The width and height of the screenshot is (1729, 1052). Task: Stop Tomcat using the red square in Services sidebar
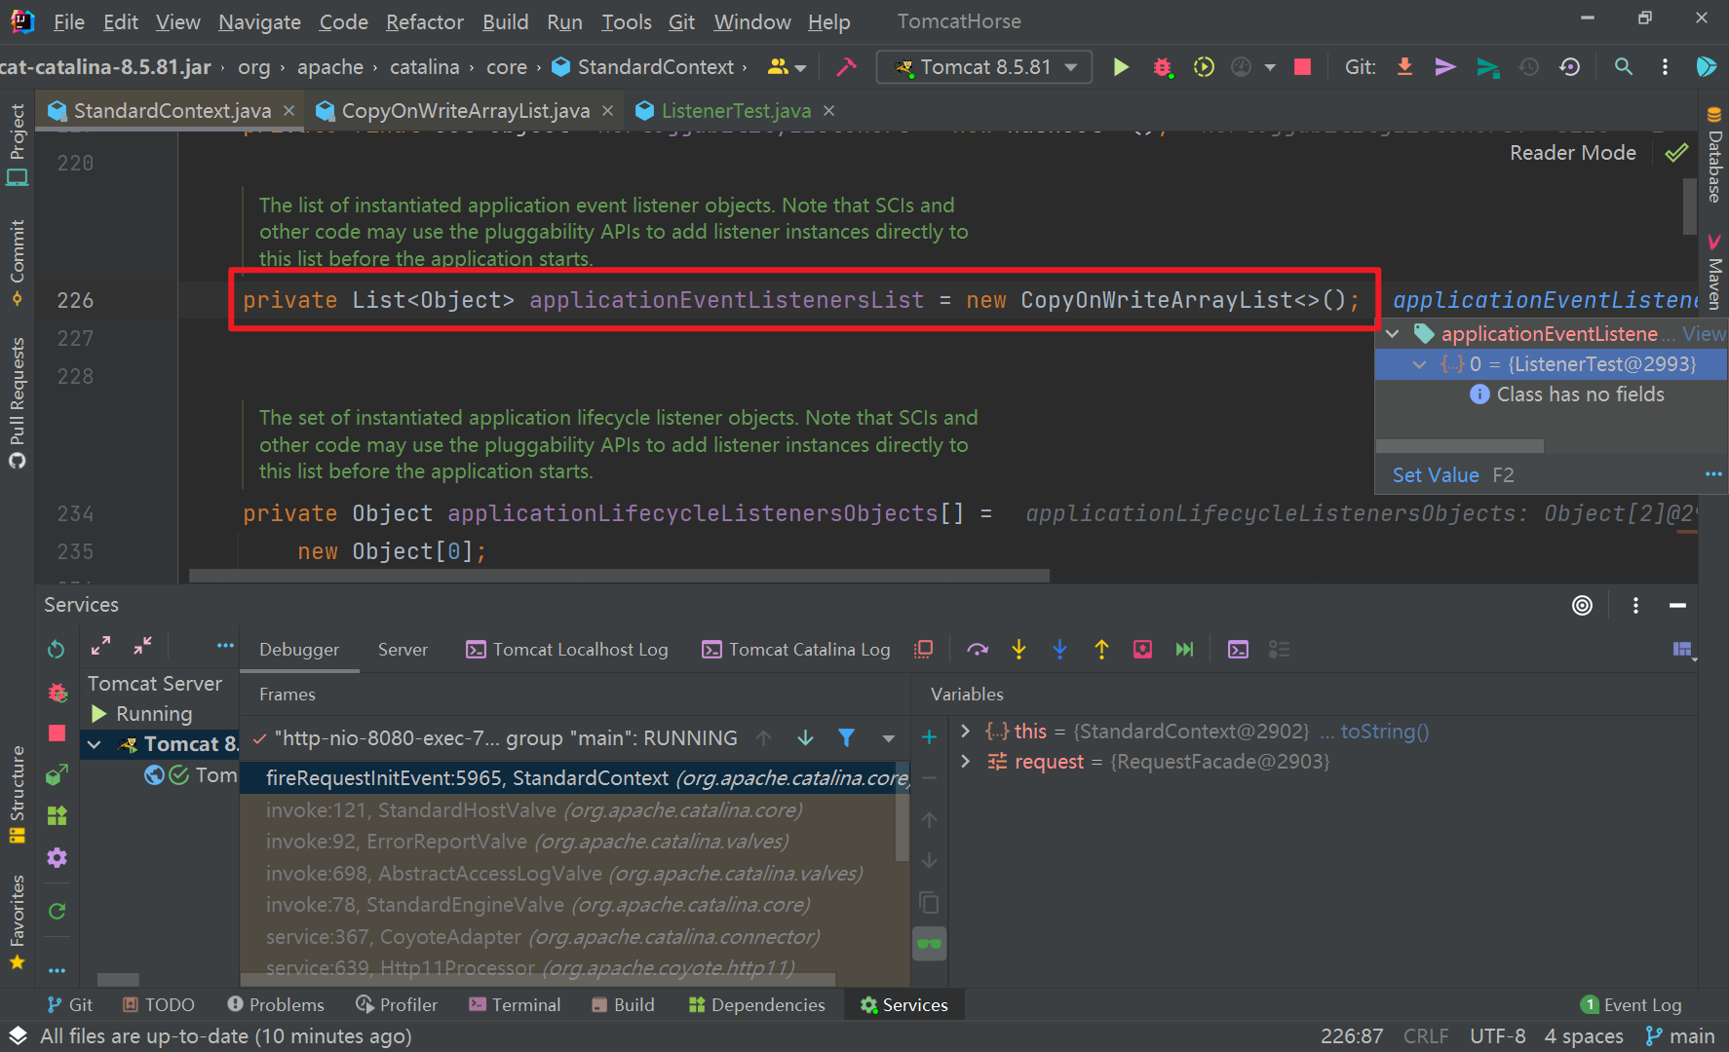pos(57,733)
